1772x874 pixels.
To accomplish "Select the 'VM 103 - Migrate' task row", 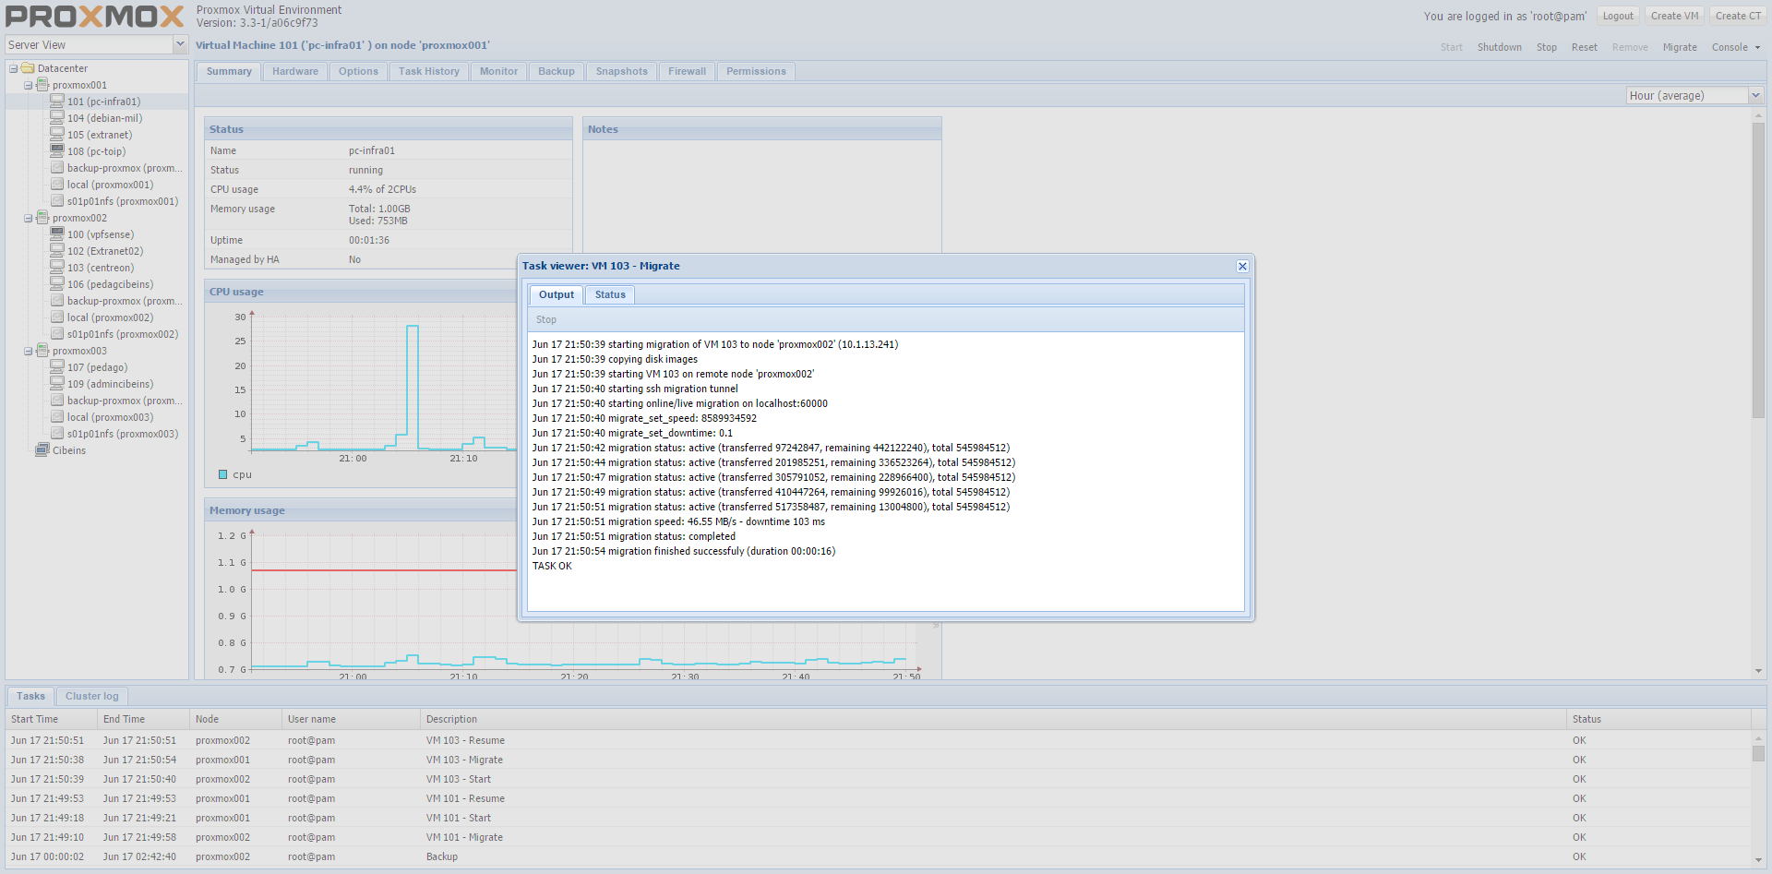I will [x=880, y=760].
